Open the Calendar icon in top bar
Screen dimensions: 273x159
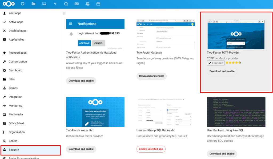pos(98,4)
